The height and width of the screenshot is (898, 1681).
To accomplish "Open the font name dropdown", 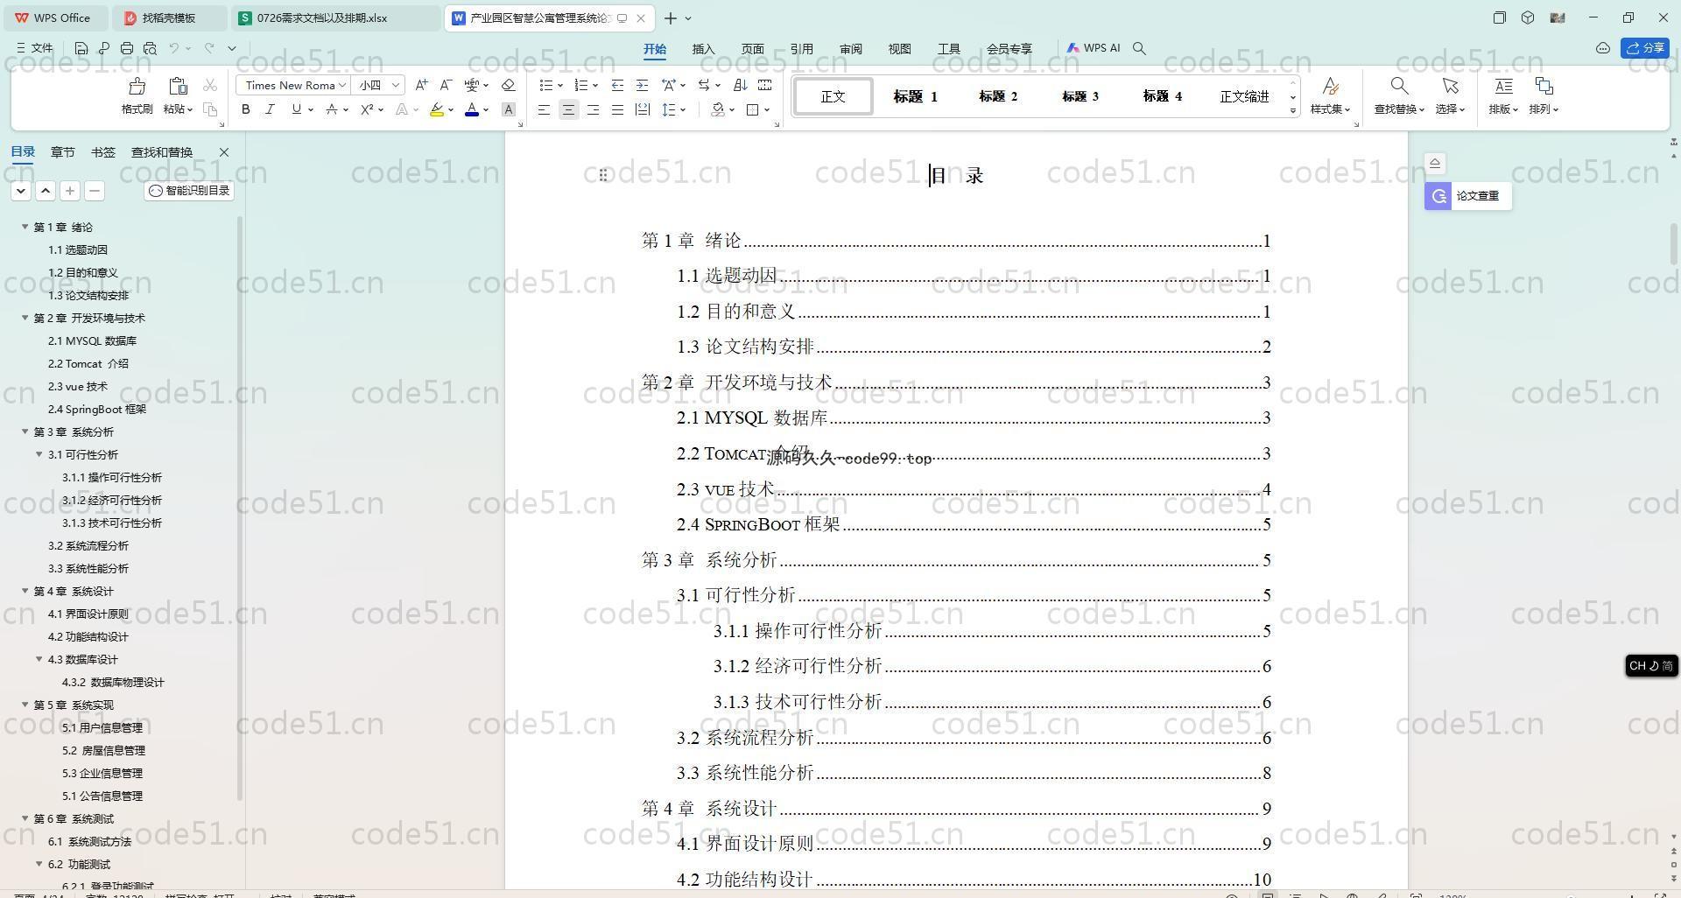I will pyautogui.click(x=342, y=85).
